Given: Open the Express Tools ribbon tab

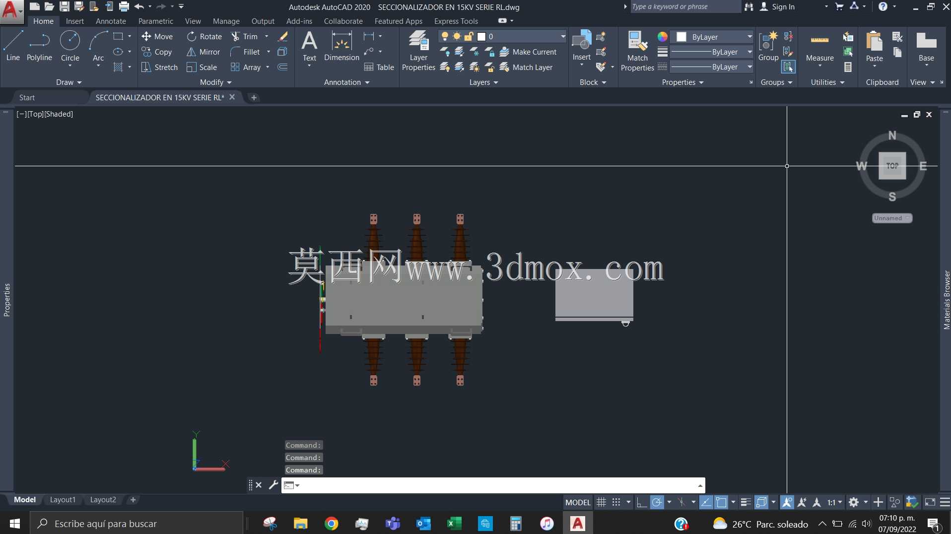Looking at the screenshot, I should tap(456, 21).
